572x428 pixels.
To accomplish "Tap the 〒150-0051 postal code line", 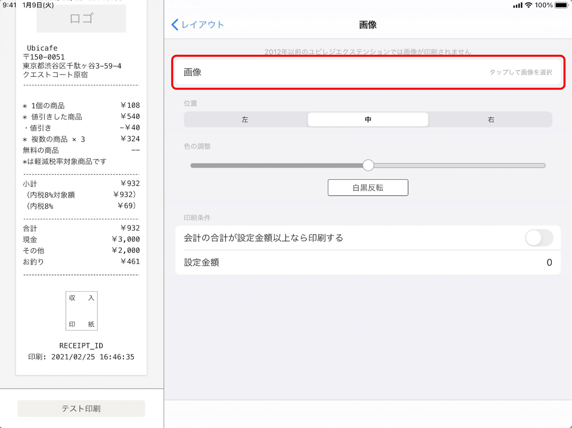I will click(x=44, y=57).
